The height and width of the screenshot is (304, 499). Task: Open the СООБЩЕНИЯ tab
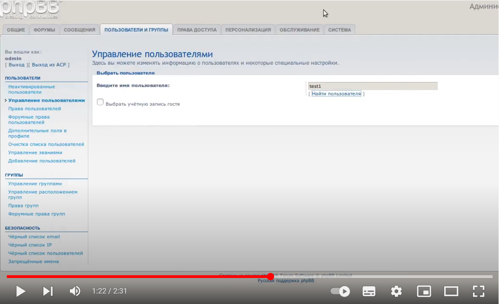pyautogui.click(x=80, y=30)
